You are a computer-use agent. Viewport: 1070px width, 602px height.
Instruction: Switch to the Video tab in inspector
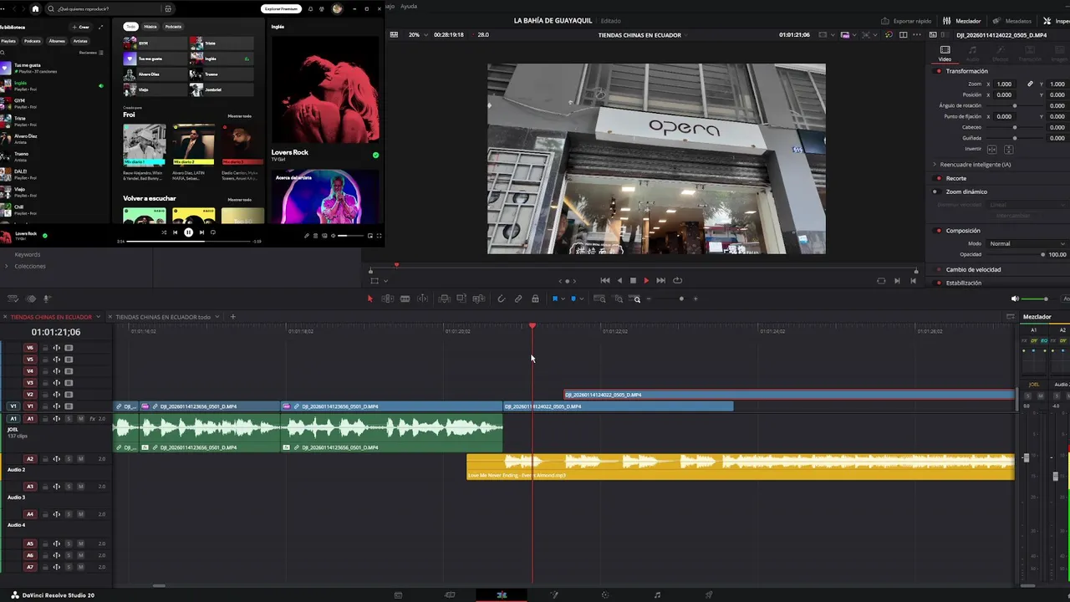click(945, 54)
